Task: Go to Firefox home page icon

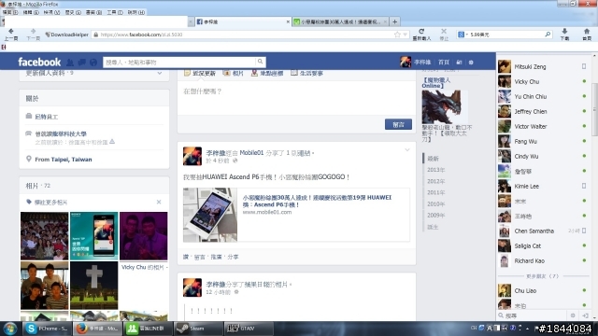Action: tap(587, 31)
